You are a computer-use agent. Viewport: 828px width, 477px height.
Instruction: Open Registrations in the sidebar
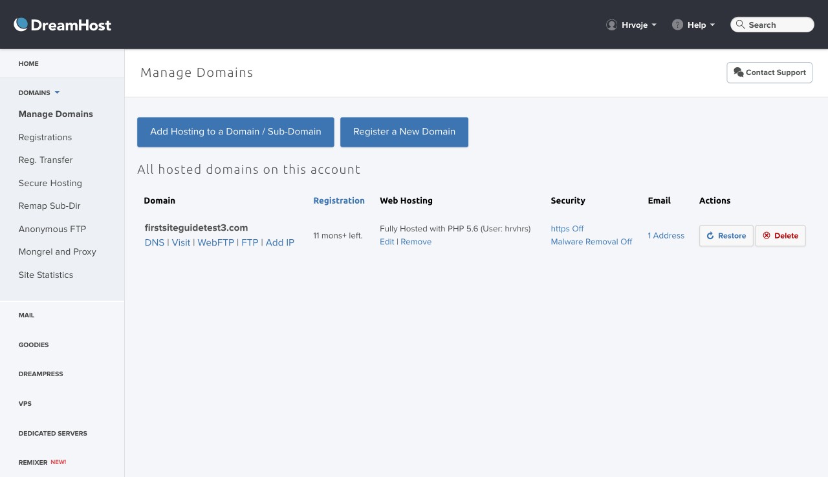(45, 137)
